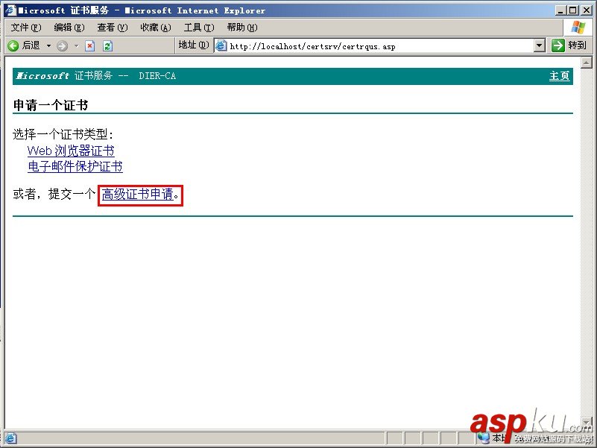
Task: Open the 编辑(E) menu
Action: pos(69,28)
